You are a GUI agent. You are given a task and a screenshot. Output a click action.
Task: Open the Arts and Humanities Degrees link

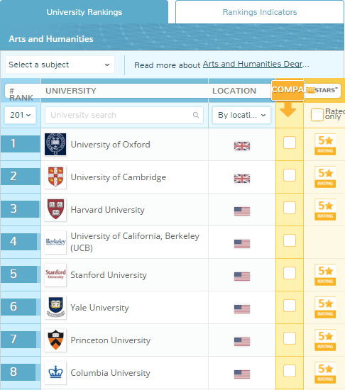tap(256, 64)
